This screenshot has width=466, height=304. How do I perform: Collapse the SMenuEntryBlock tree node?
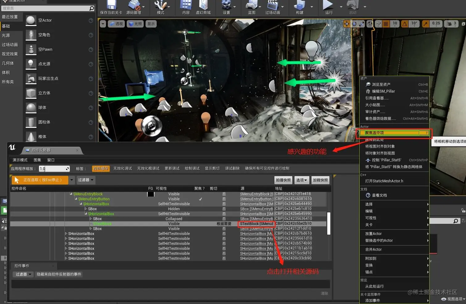point(71,194)
